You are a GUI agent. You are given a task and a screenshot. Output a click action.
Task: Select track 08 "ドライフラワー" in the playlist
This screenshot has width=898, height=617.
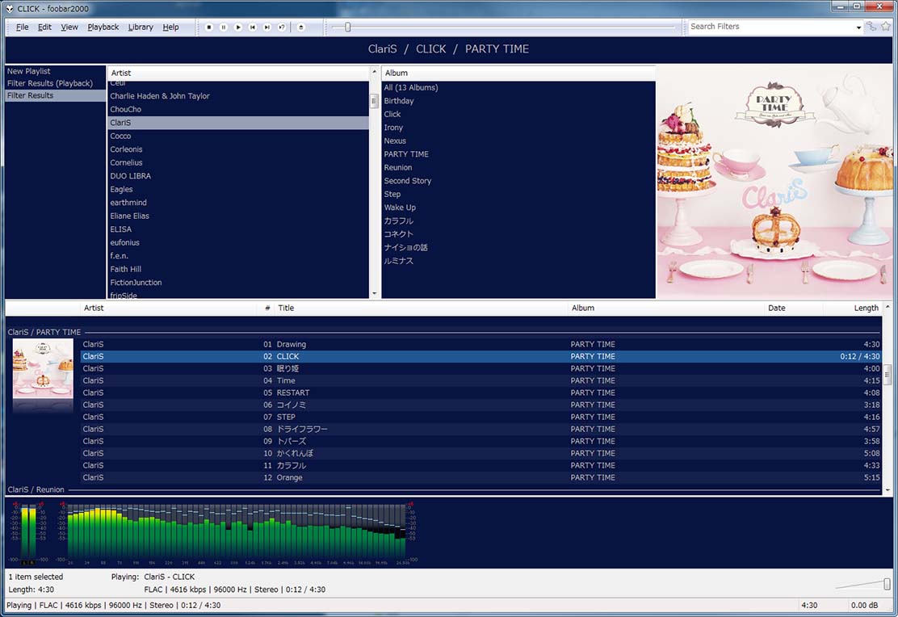[x=481, y=429]
